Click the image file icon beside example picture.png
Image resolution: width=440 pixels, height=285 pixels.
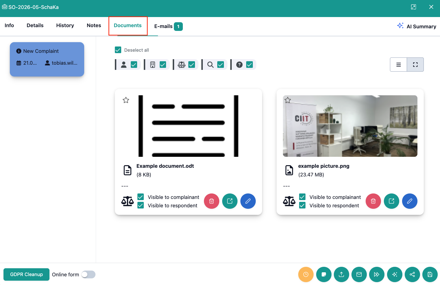click(x=289, y=170)
